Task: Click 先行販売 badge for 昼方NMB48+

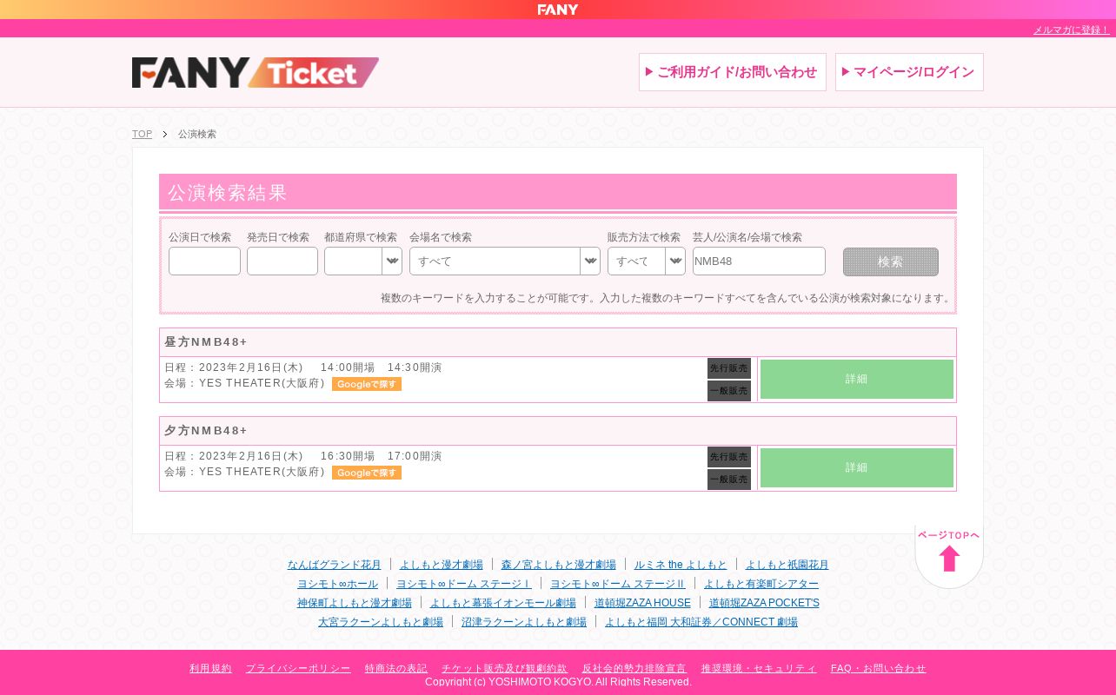Action: (x=729, y=368)
